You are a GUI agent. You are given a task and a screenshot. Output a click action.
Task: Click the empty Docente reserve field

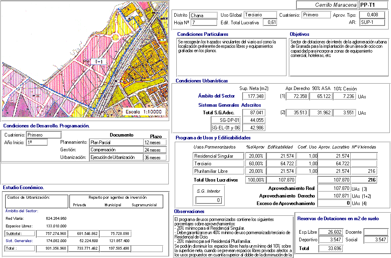click(x=375, y=232)
